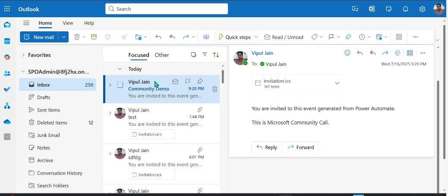Click the Archive icon in ribbon

point(94,37)
